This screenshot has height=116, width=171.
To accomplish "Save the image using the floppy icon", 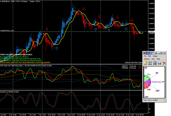I will click(x=155, y=63).
